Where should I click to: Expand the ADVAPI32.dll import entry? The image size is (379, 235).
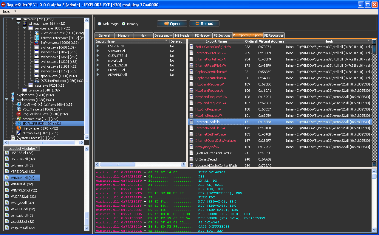coord(98,75)
